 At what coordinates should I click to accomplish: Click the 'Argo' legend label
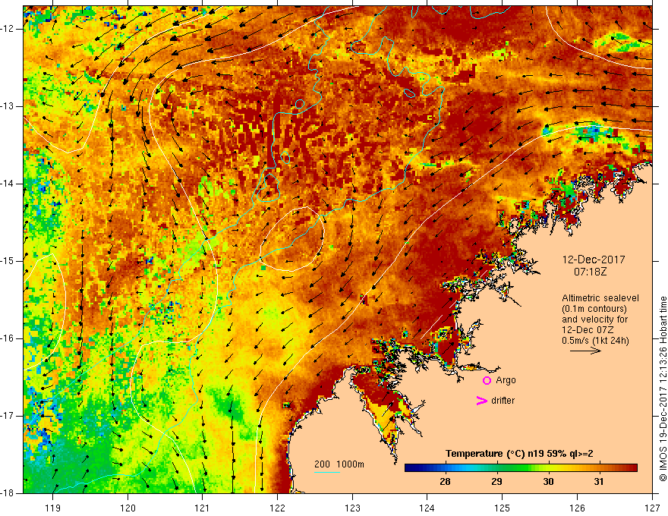(506, 380)
